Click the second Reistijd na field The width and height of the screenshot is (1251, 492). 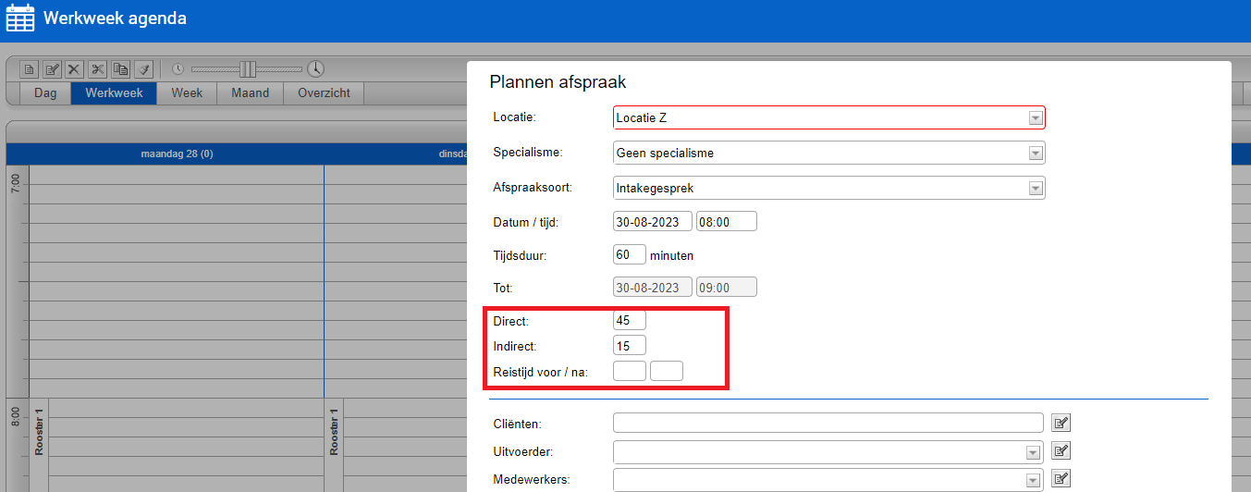click(x=667, y=371)
